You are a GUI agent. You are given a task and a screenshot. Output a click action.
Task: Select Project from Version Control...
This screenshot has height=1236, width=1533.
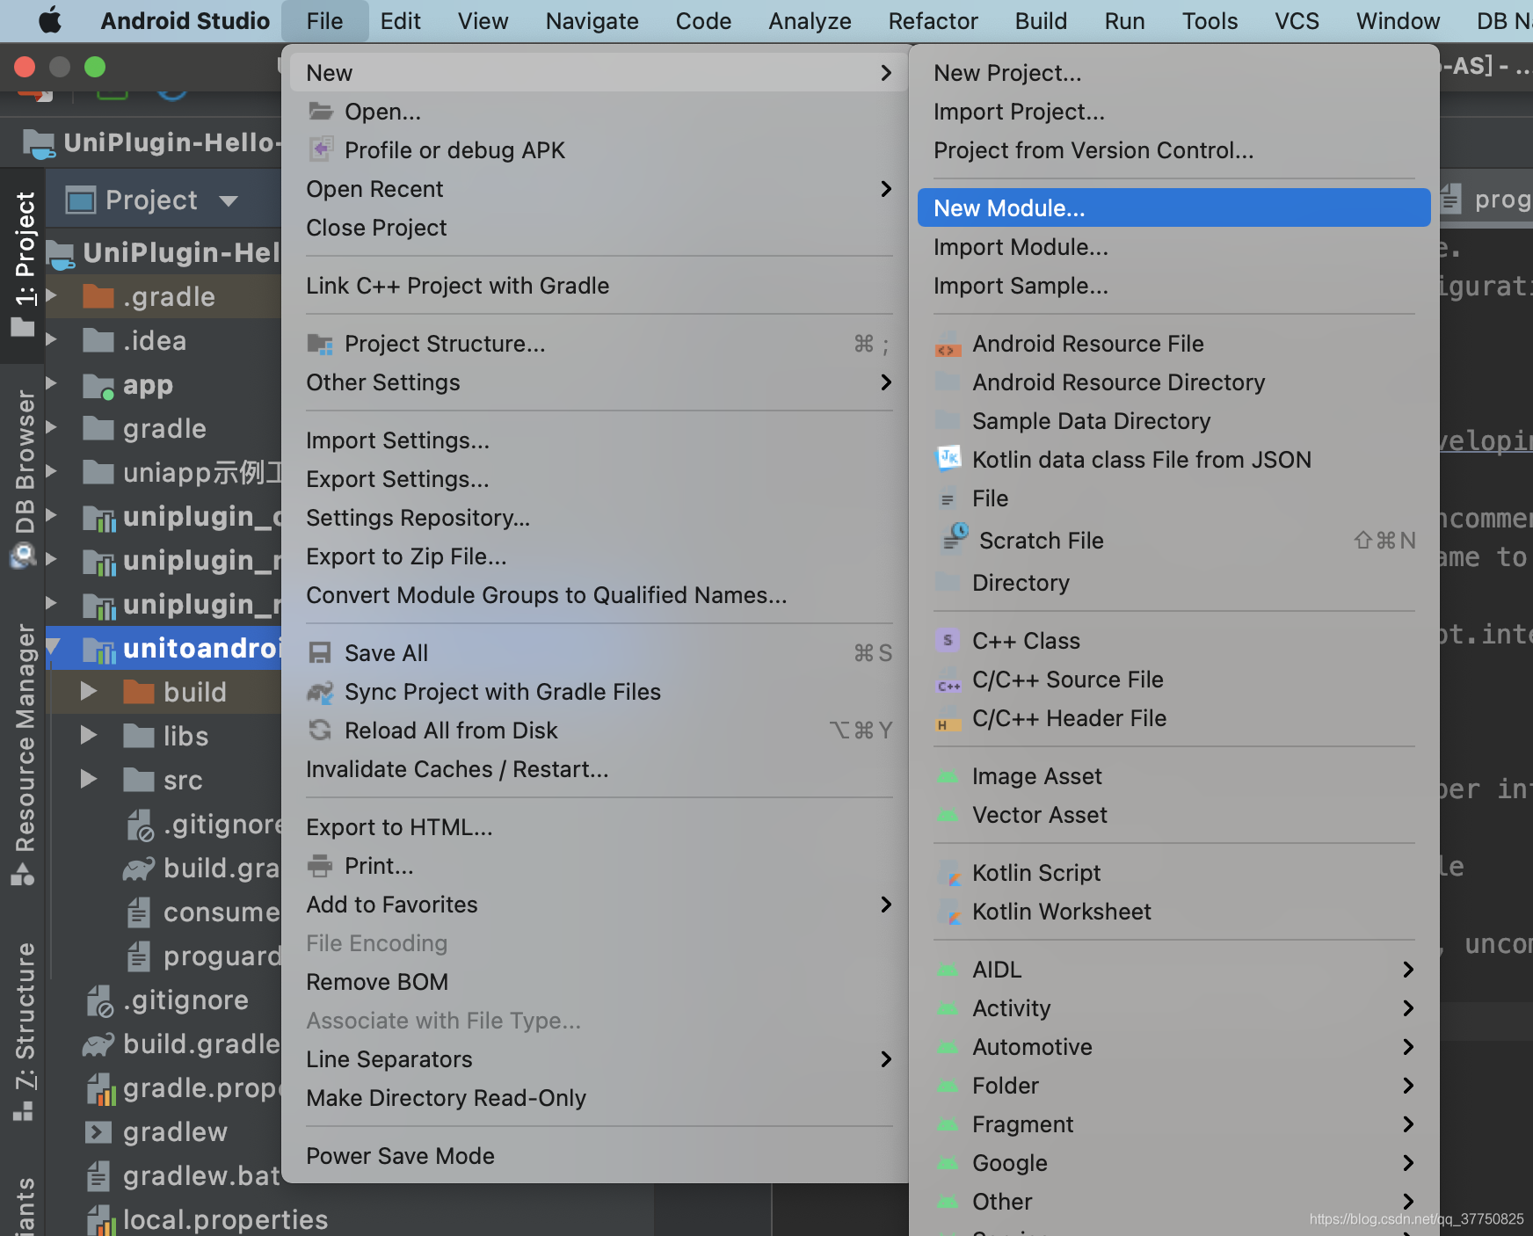pyautogui.click(x=1173, y=150)
